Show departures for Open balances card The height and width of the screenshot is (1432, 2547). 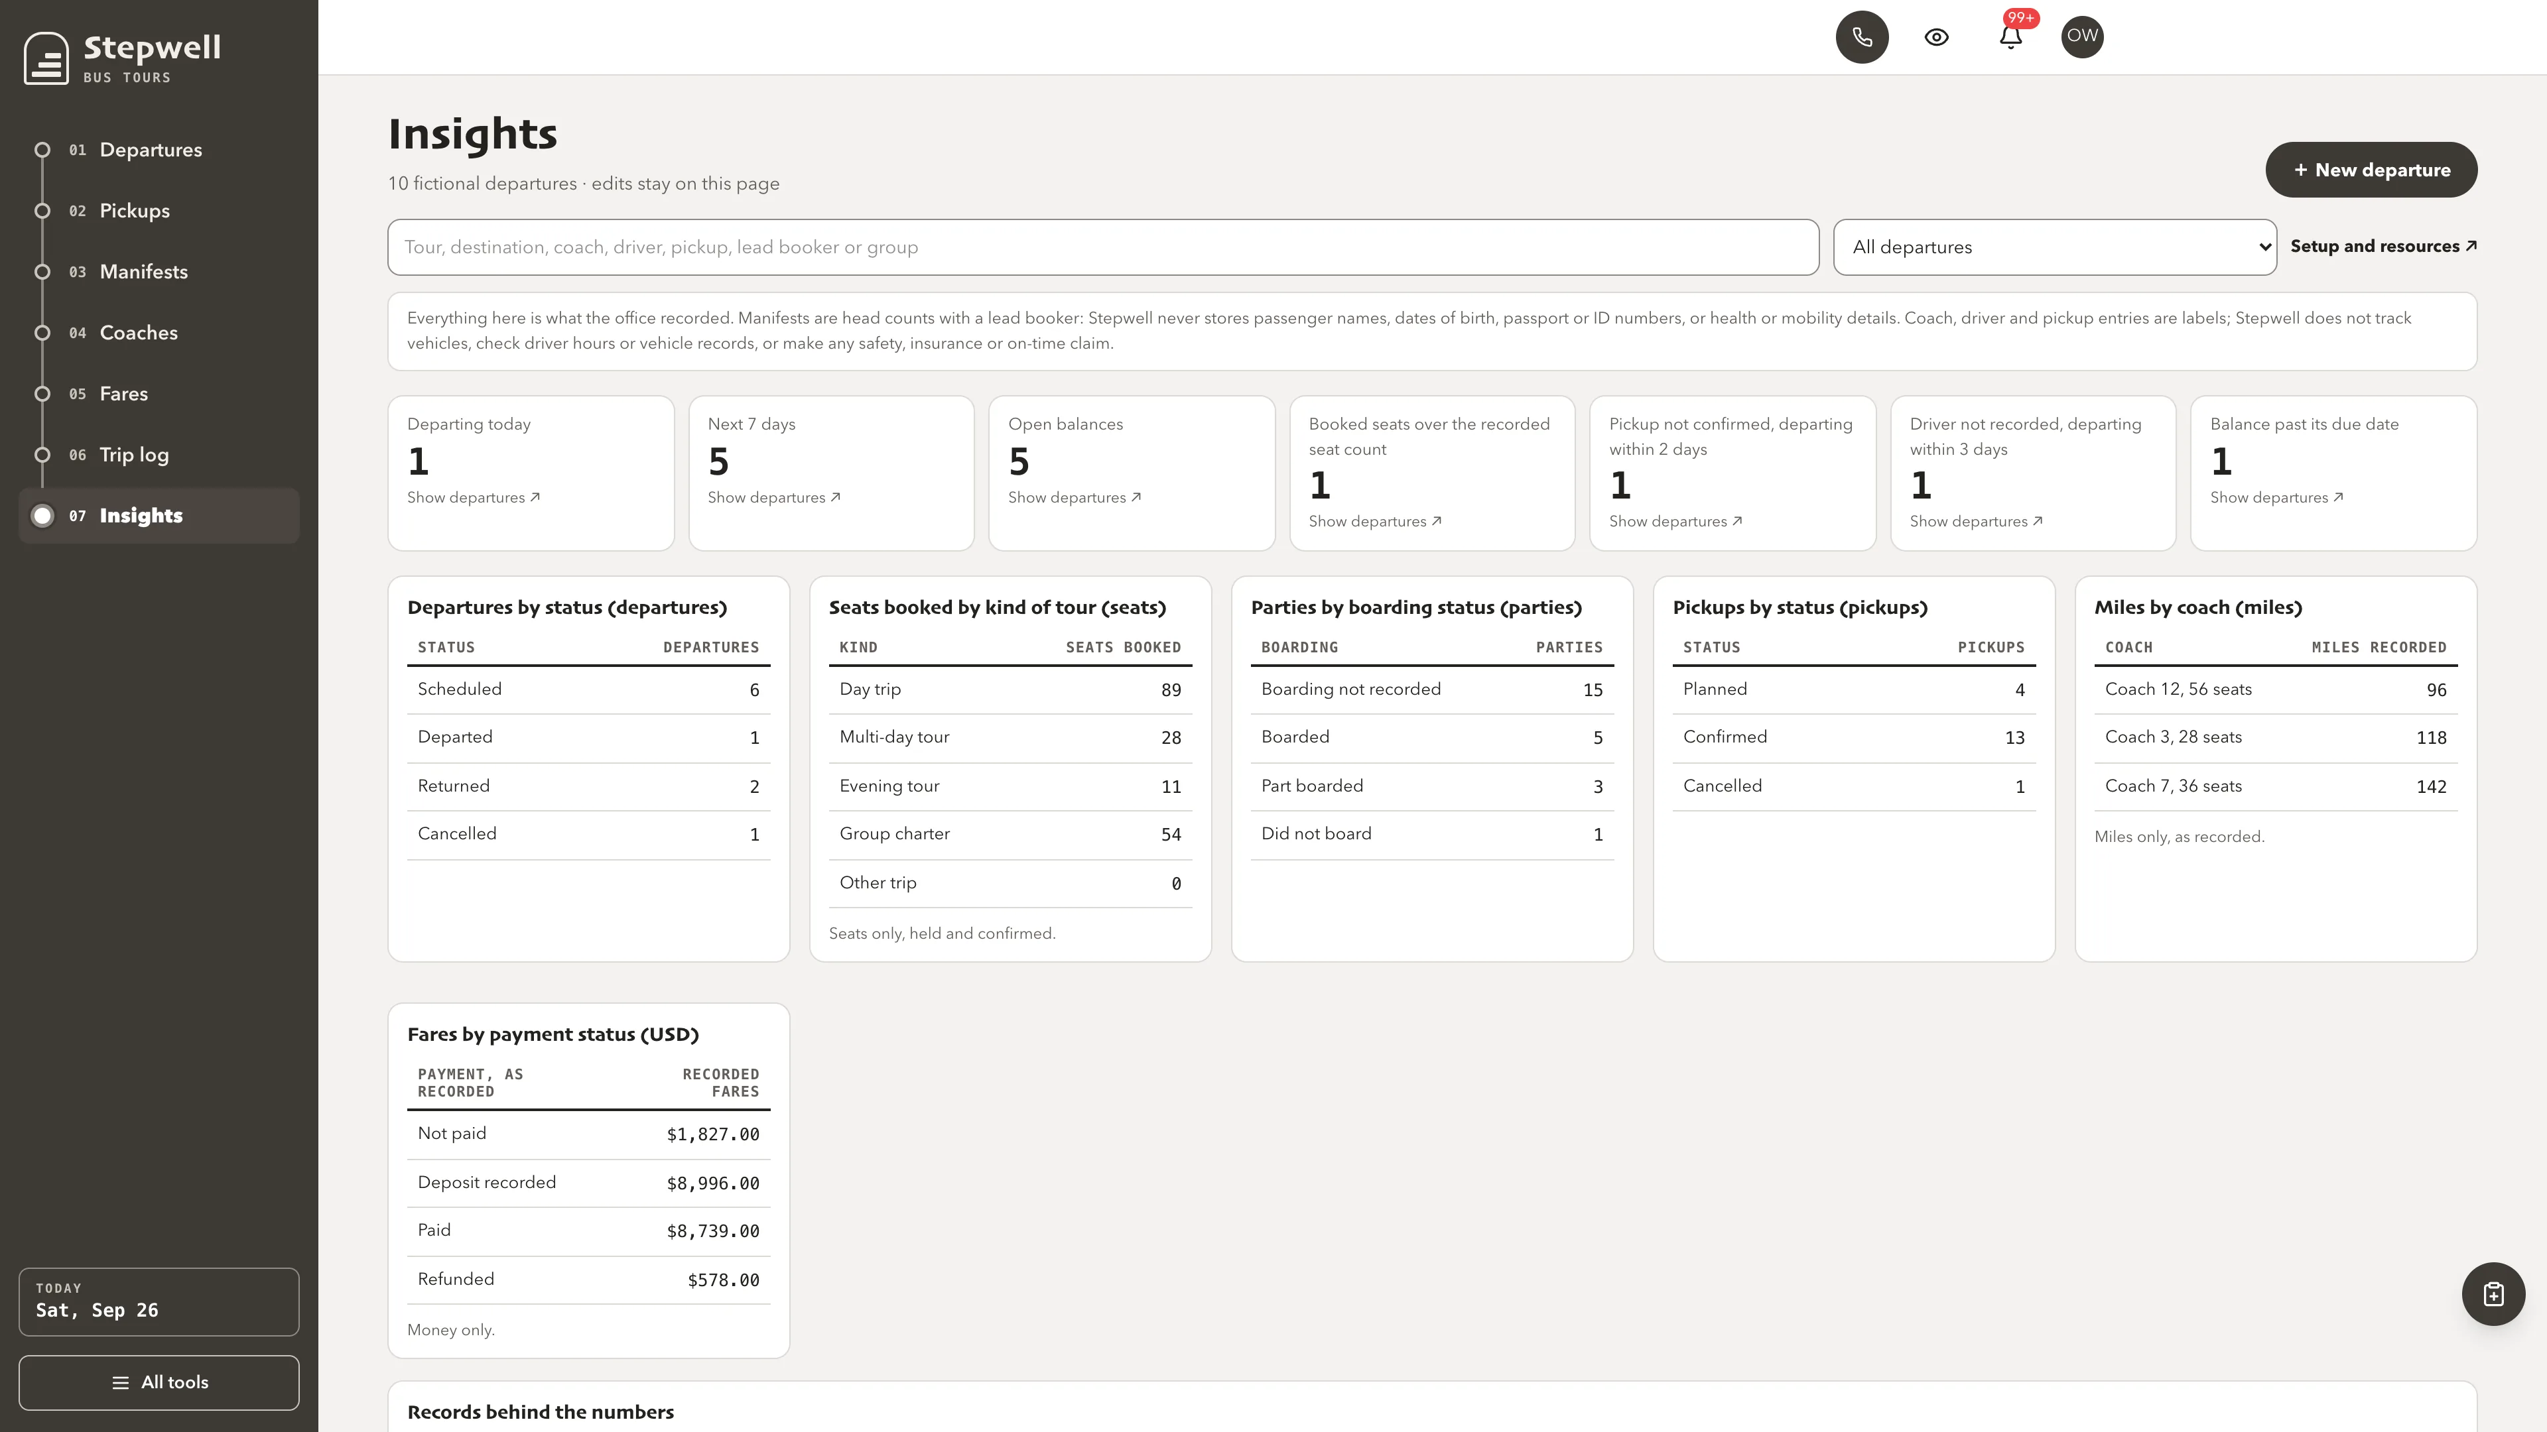[1075, 497]
